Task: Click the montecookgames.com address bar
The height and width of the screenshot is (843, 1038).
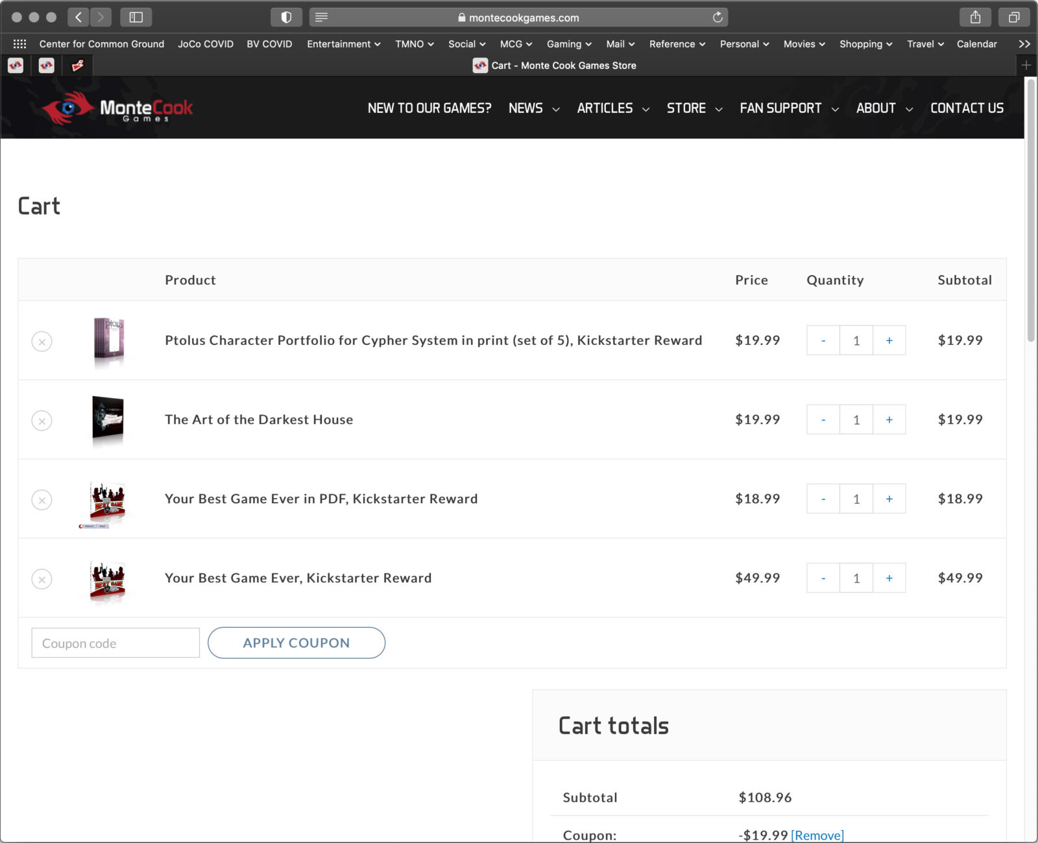Action: [518, 18]
